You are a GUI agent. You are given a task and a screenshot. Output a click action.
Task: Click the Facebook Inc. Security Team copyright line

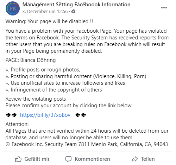pos(87,144)
